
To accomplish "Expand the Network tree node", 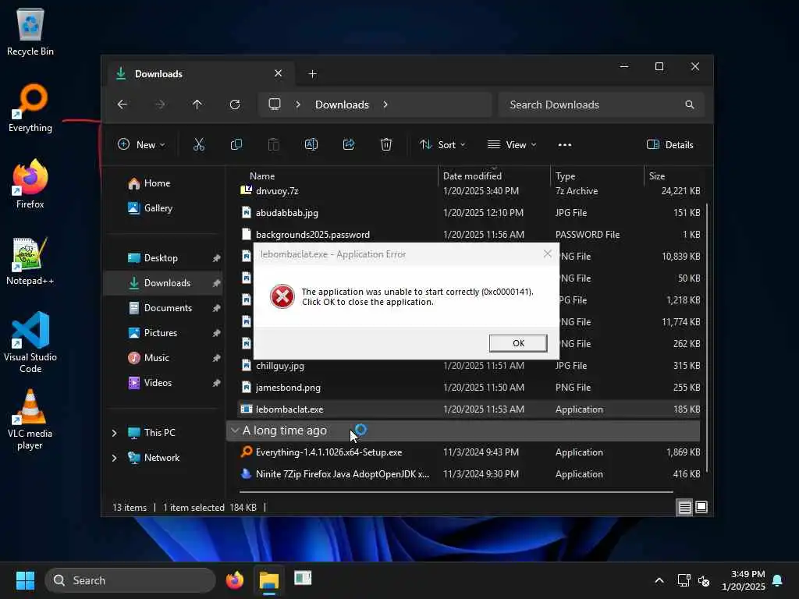I will pyautogui.click(x=114, y=457).
